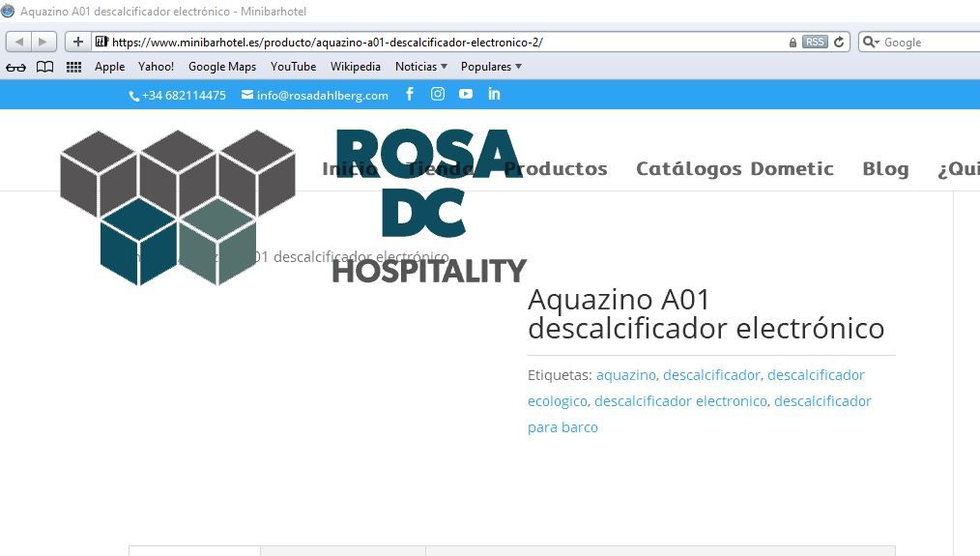Open the YouTube social icon in blue bar

click(466, 94)
